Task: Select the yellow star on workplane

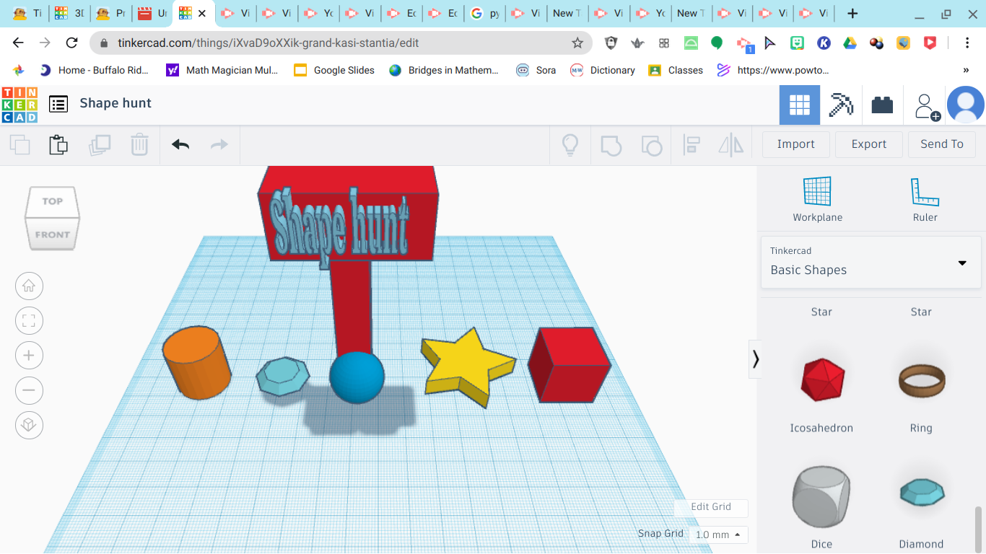Action: click(468, 366)
